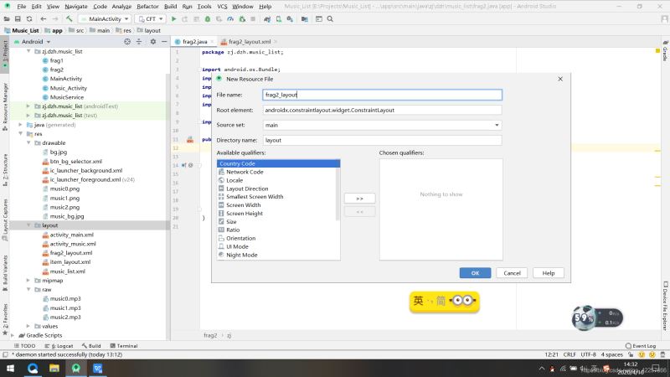670x377 pixels.
Task: Click the File name input field
Action: pyautogui.click(x=381, y=96)
